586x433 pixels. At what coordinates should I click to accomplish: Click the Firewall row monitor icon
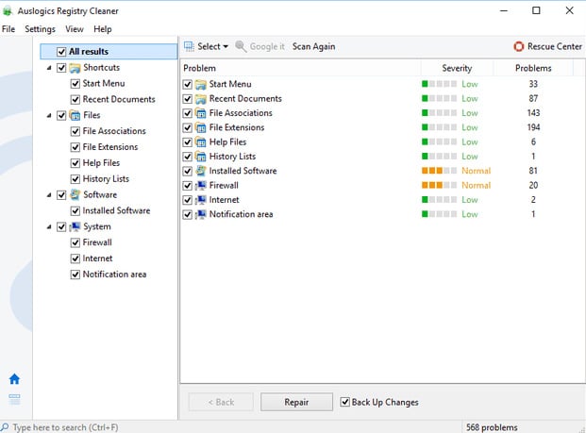[201, 186]
